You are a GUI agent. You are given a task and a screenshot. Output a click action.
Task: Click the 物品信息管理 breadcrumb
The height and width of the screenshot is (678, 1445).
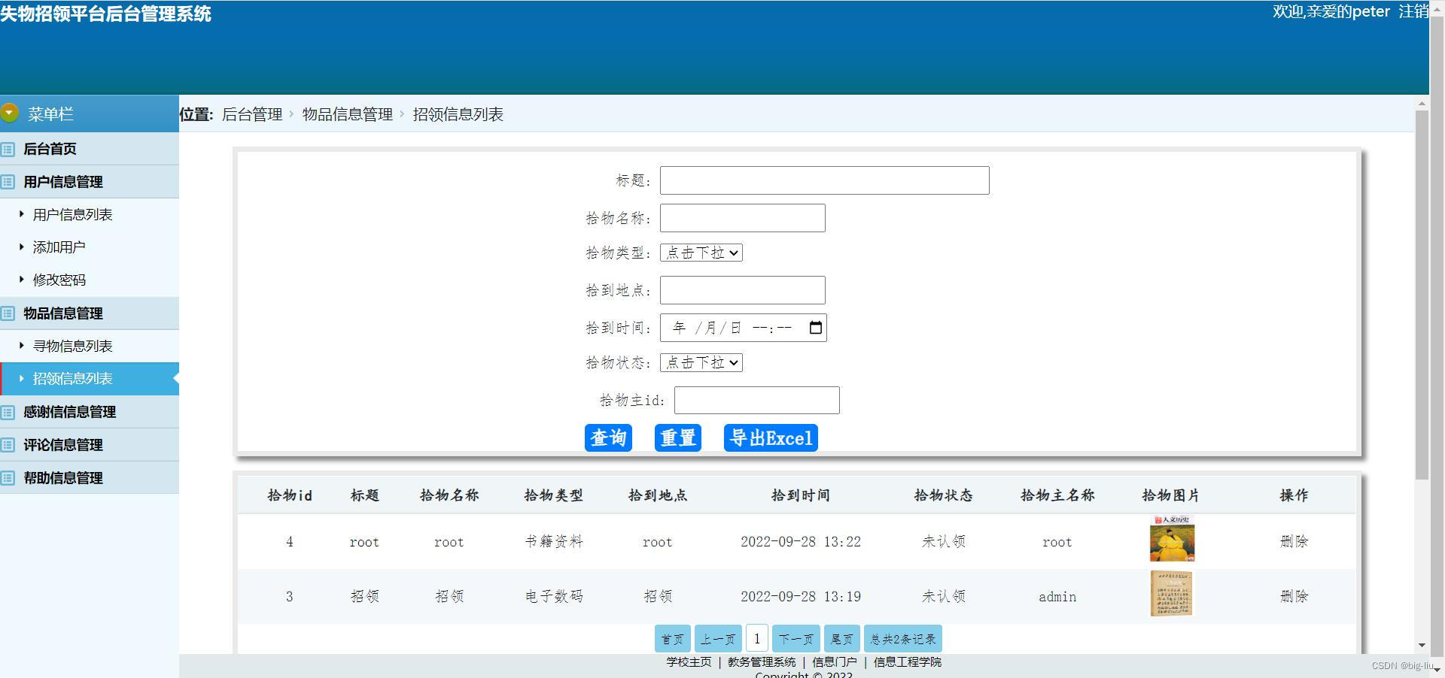tap(348, 114)
